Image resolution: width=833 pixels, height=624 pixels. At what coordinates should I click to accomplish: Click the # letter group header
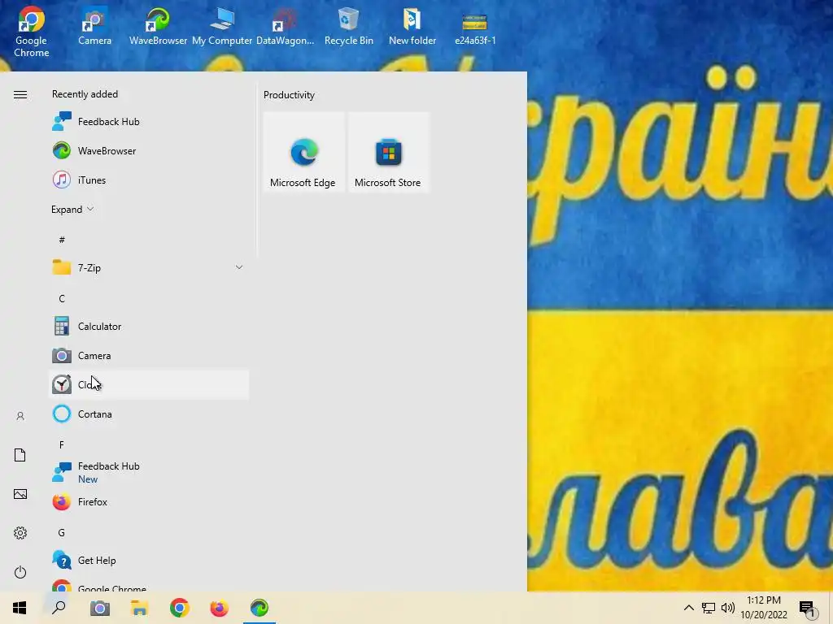62,240
